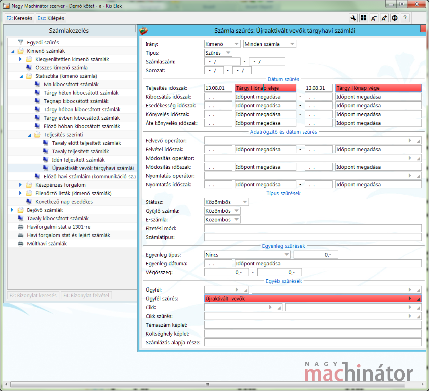Click the funnel icon beside Egyedi szűrés

(21, 42)
